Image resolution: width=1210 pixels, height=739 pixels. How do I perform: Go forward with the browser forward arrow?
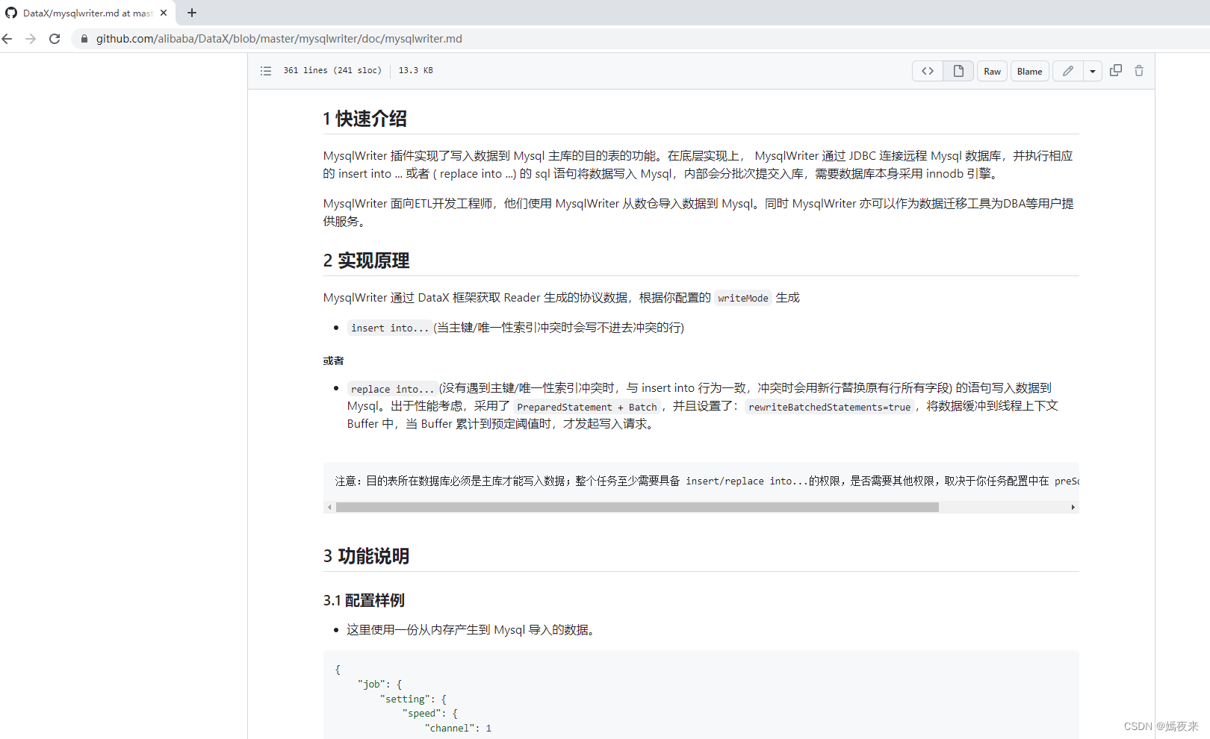(31, 39)
